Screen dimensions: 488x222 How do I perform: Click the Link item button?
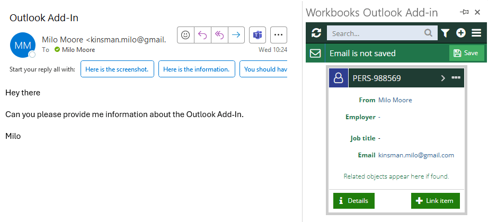(436, 201)
